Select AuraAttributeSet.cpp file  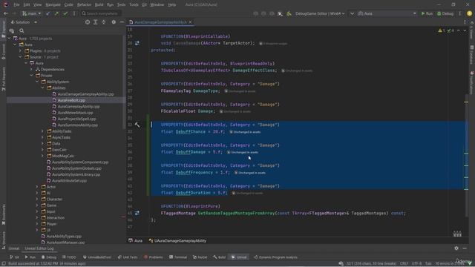click(69, 181)
